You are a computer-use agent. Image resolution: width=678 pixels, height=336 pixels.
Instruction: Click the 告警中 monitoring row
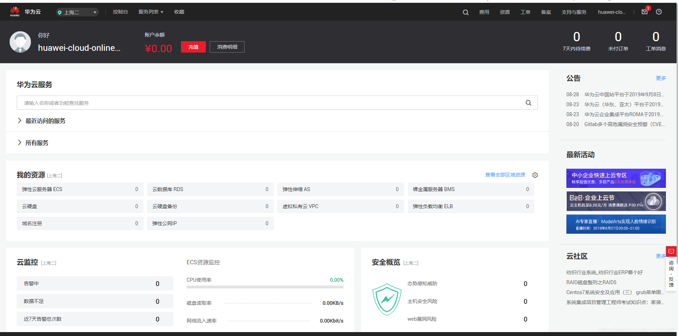click(95, 283)
